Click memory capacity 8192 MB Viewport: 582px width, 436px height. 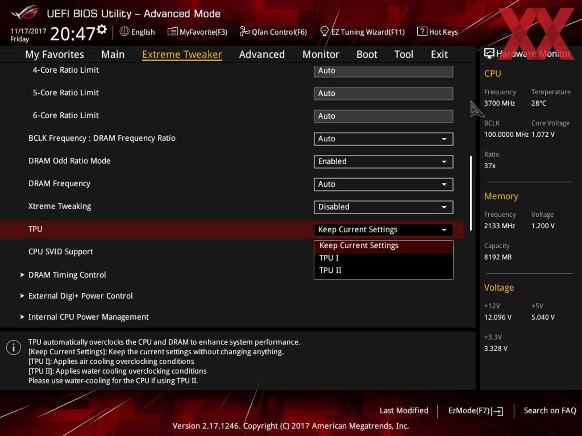point(498,257)
